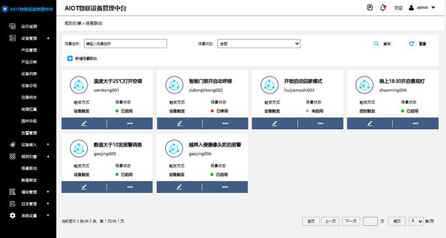Open more options for 数值大于10发报警消息 card
446x238 pixels.
(x=130, y=187)
